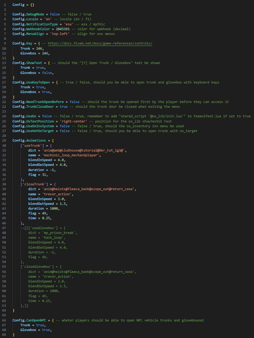This screenshot has width=254, height=338.
Task: Click the WebhookColor number 2845391
Action: pos(63,29)
